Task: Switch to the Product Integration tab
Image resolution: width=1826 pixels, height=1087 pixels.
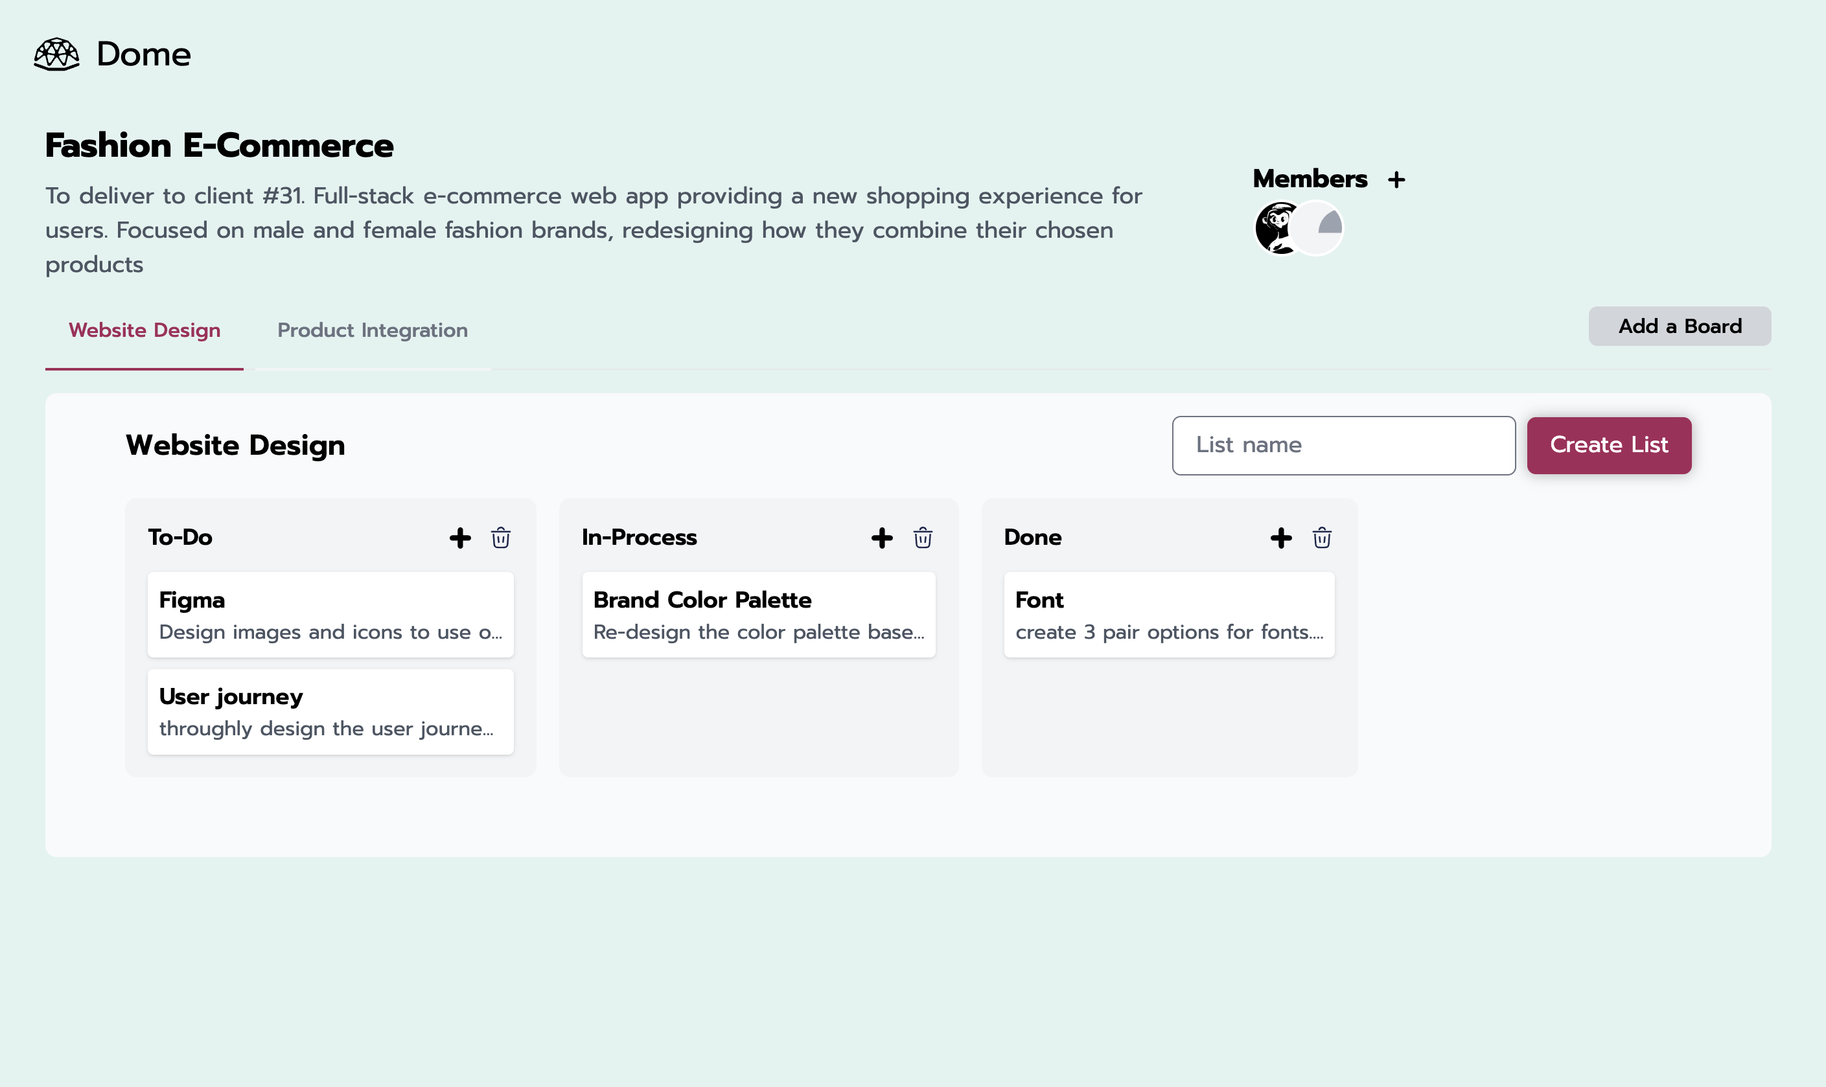Action: [x=371, y=330]
